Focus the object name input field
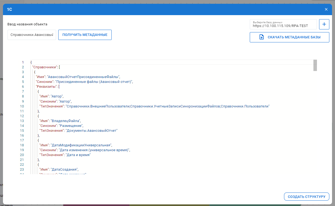335x206 pixels. [x=32, y=35]
